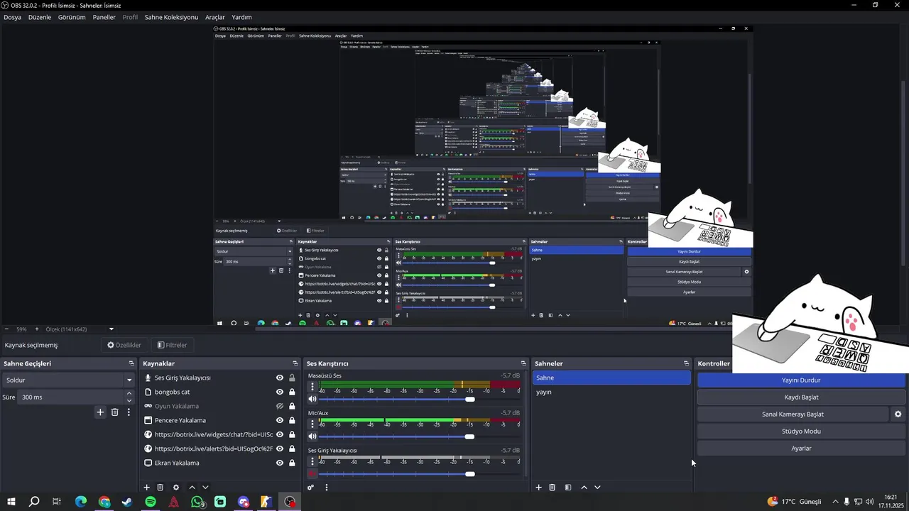Open Spotify from the taskbar

[151, 502]
